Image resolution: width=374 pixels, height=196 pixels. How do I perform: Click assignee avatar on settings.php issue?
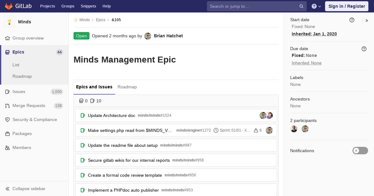(269, 130)
